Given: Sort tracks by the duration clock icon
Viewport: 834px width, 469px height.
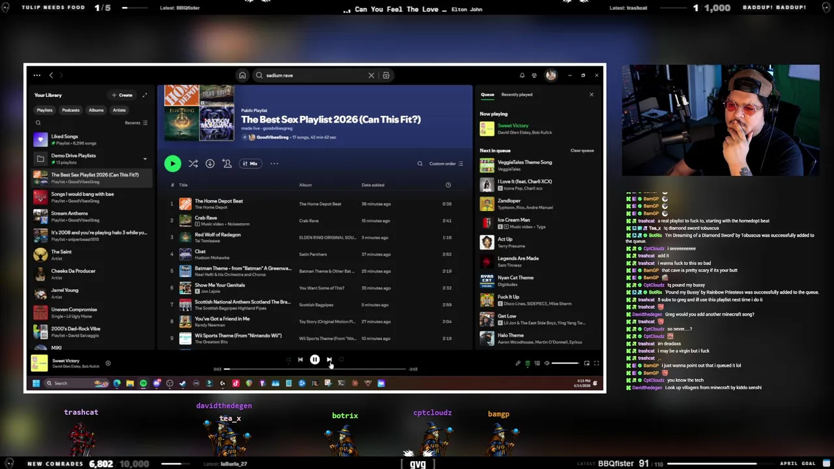Looking at the screenshot, I should [448, 185].
